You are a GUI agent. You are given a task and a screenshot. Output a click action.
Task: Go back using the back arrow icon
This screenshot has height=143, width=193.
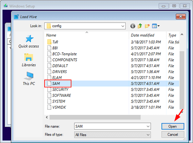(x=133, y=26)
